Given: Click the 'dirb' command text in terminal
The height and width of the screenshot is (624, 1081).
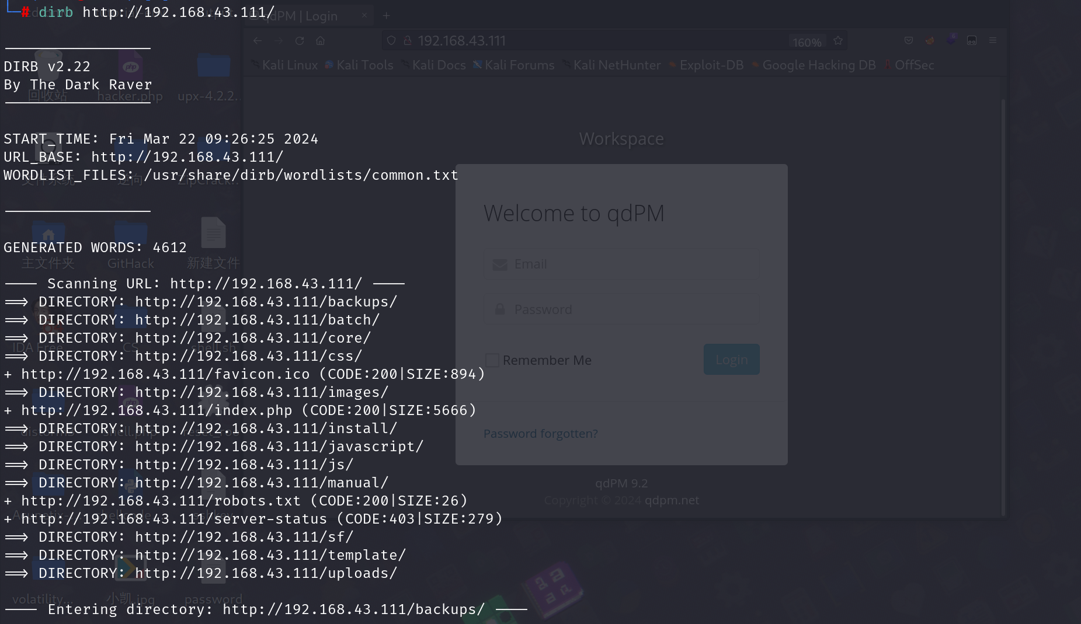Looking at the screenshot, I should click(x=55, y=12).
